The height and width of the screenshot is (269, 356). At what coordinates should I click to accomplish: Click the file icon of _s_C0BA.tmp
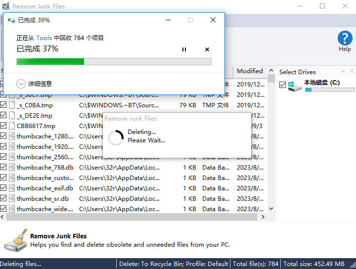point(12,105)
